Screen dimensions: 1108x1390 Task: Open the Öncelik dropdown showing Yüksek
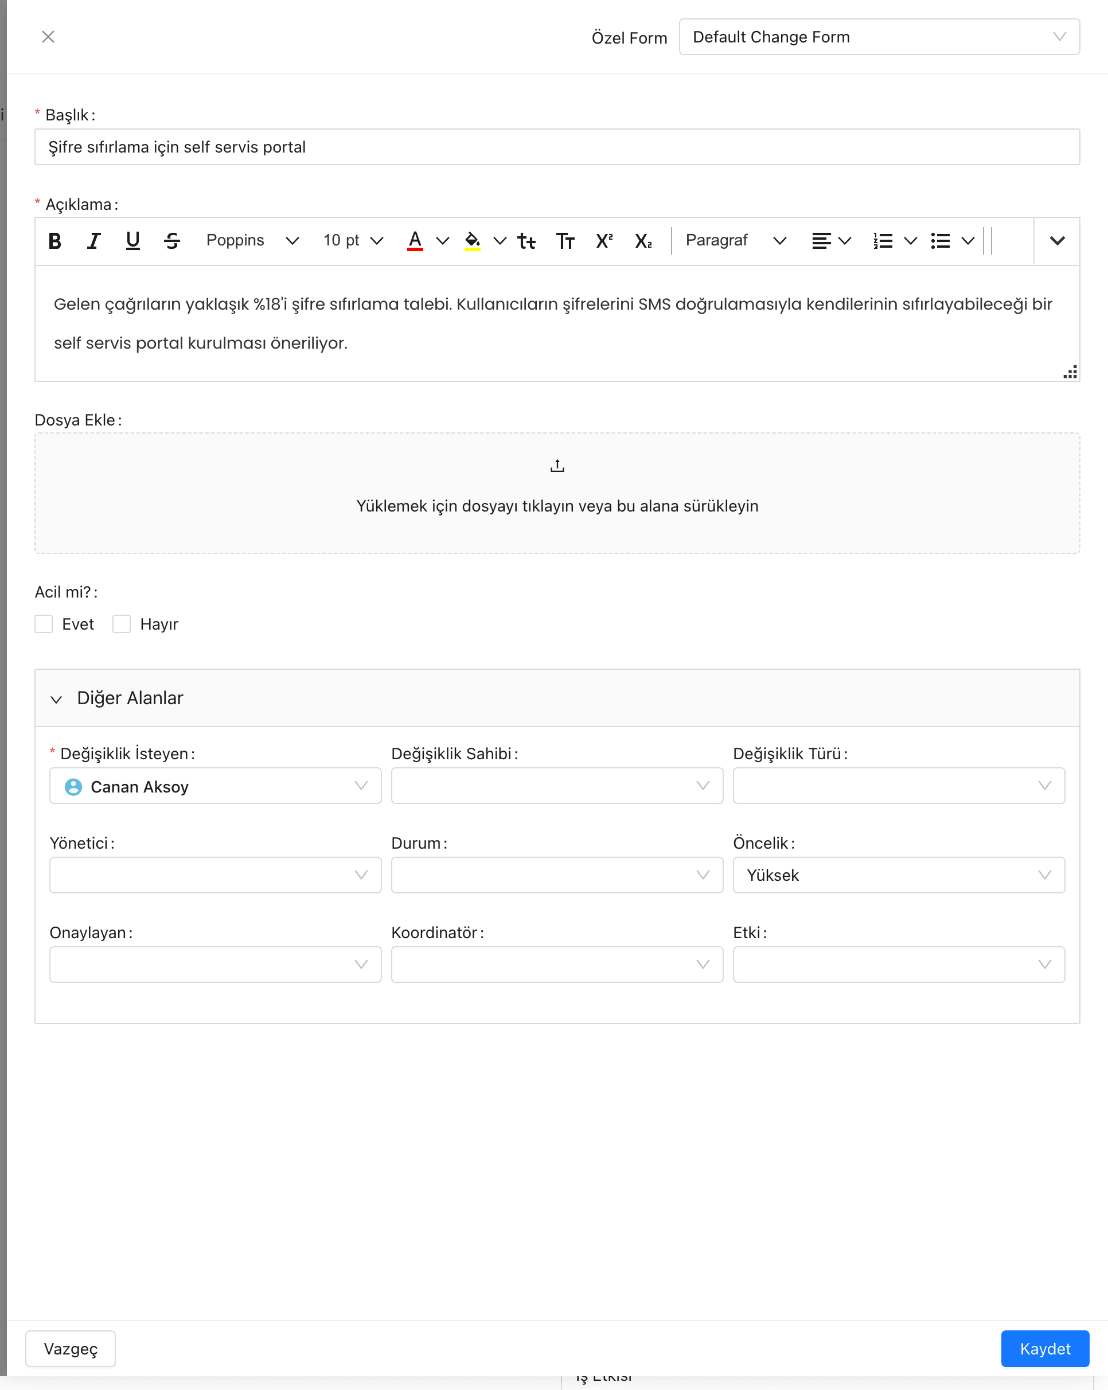(899, 876)
